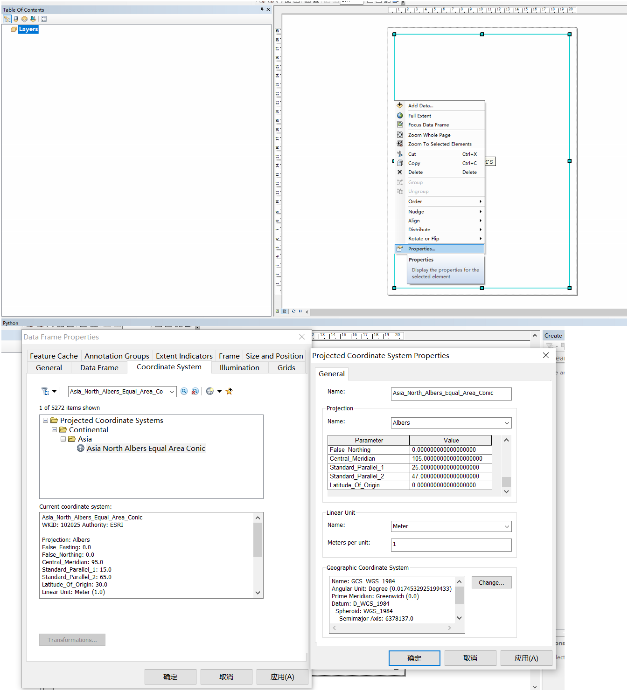
Task: Click the Delete X icon
Action: (400, 172)
